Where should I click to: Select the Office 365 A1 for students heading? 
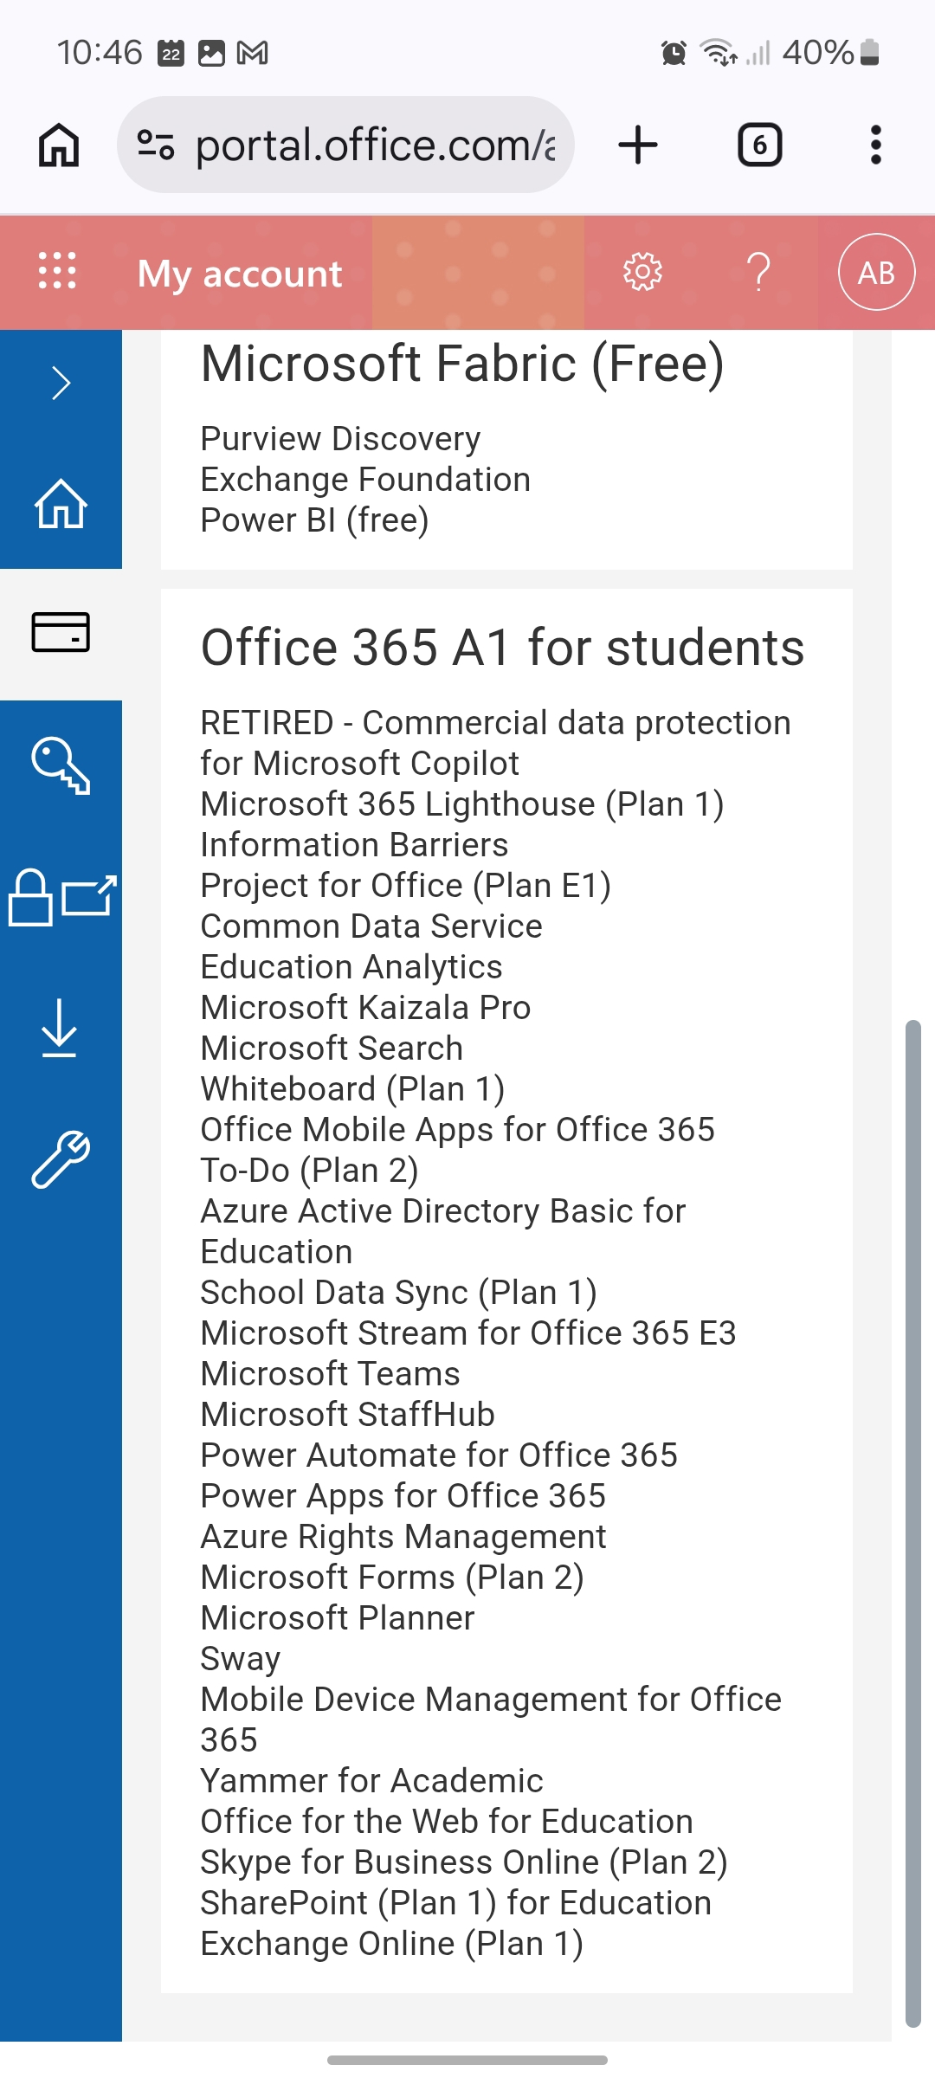[502, 648]
